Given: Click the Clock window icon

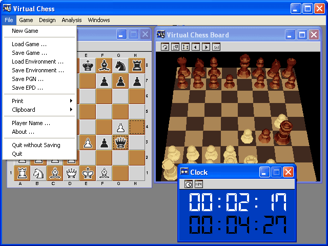Looking at the screenshot, I should pyautogui.click(x=184, y=172).
